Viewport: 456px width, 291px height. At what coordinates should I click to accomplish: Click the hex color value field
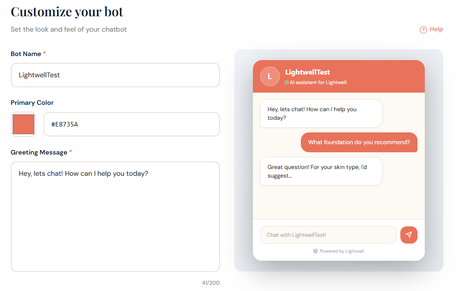click(131, 124)
